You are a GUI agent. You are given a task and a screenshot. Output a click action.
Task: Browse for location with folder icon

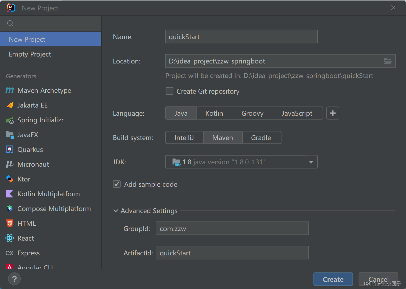388,61
